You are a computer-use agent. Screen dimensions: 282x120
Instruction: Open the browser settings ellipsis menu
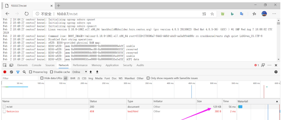click(274, 14)
